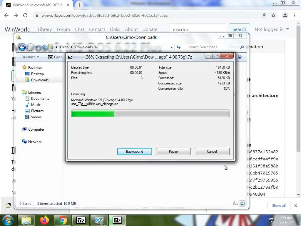Click the Explorer window folder icon in title bar
This screenshot has width=301, height=226.
19,37
